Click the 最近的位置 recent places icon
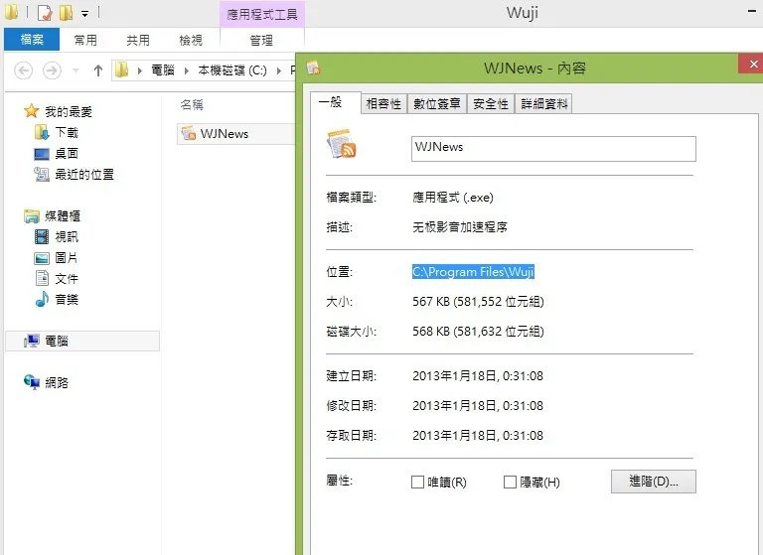The width and height of the screenshot is (763, 555). pos(42,174)
